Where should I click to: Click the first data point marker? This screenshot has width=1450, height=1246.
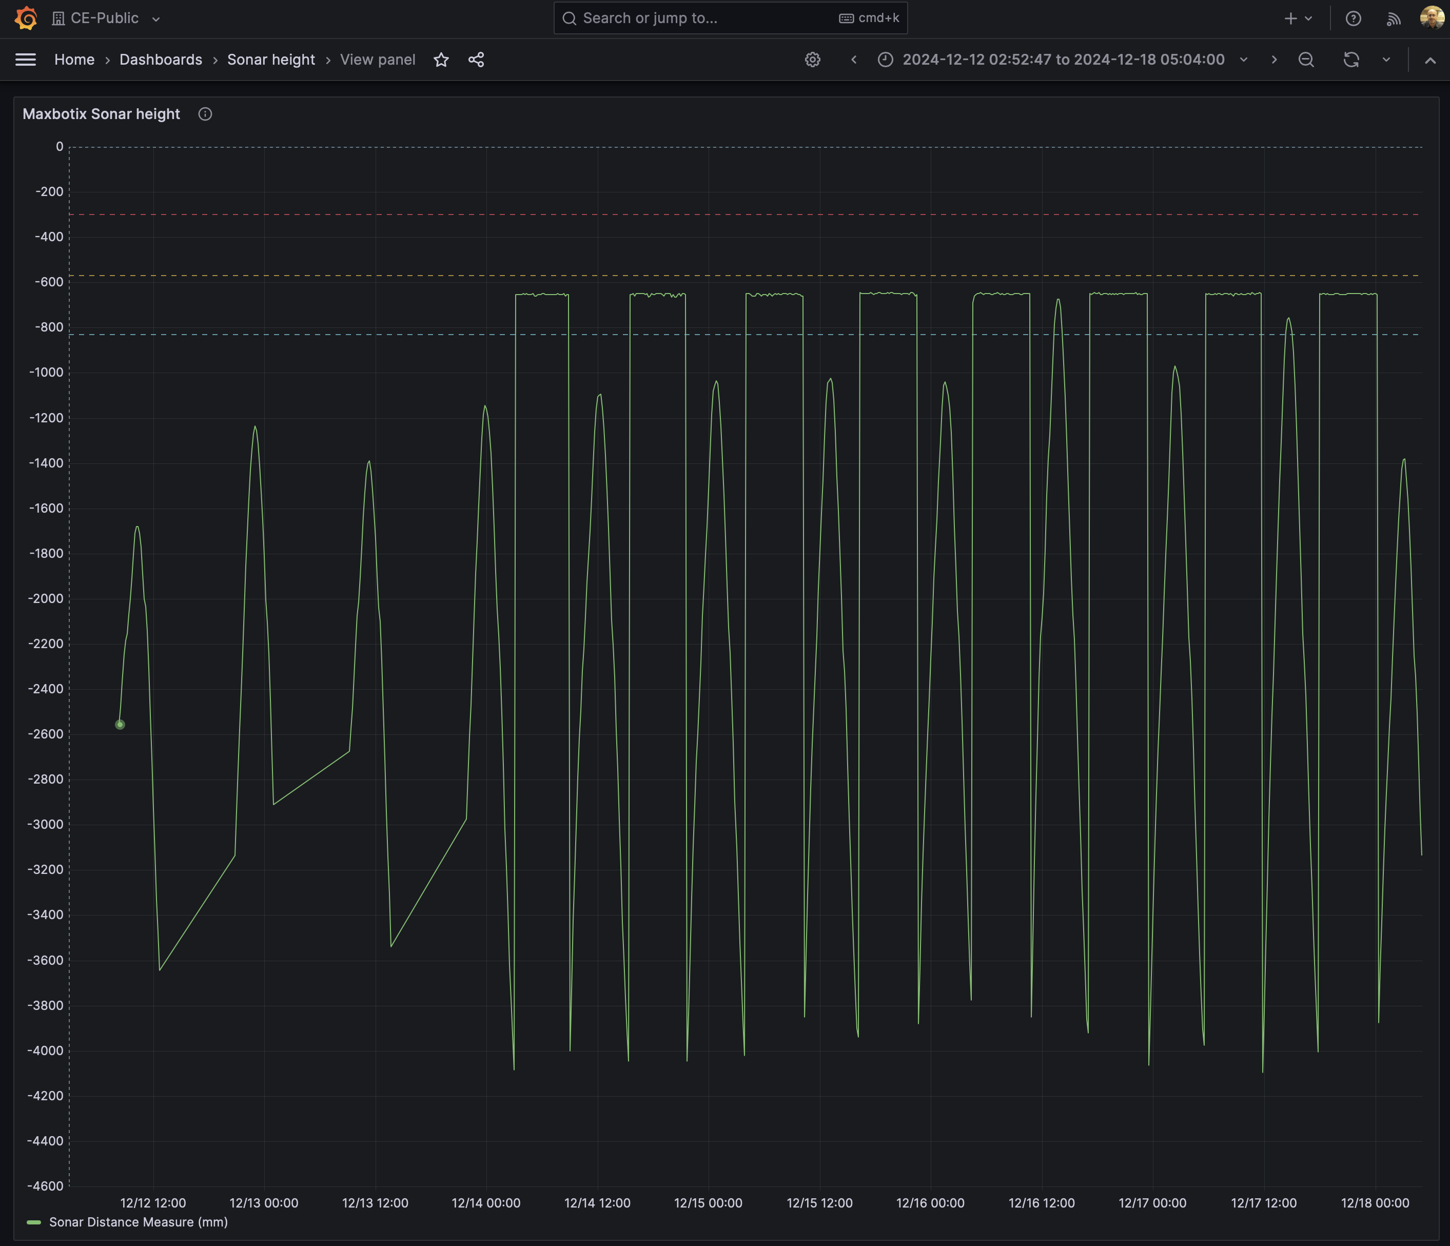pyautogui.click(x=120, y=725)
